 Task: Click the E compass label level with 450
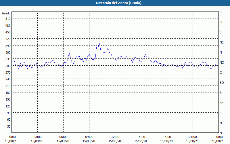[x=221, y=32]
